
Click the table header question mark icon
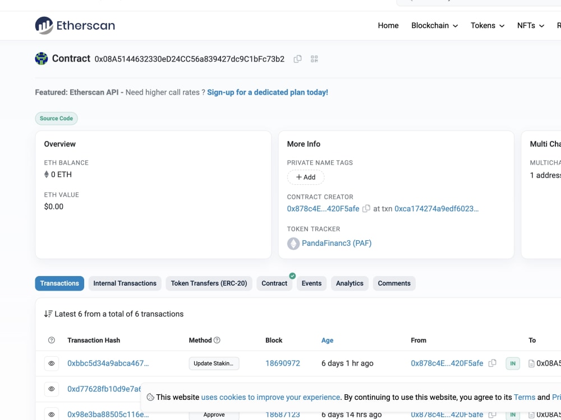(x=52, y=340)
